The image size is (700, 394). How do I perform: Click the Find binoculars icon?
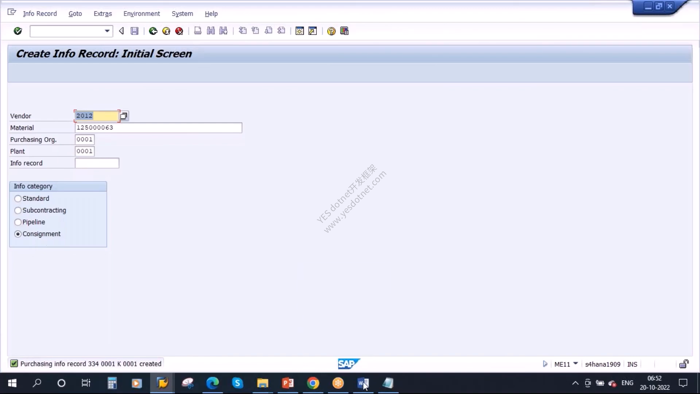pyautogui.click(x=211, y=31)
